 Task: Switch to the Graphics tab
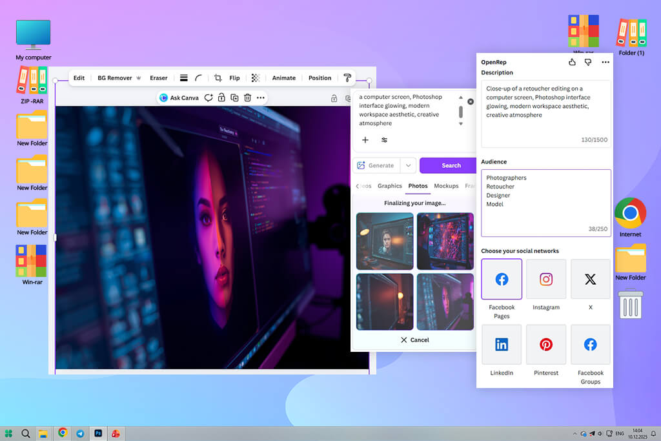tap(389, 186)
